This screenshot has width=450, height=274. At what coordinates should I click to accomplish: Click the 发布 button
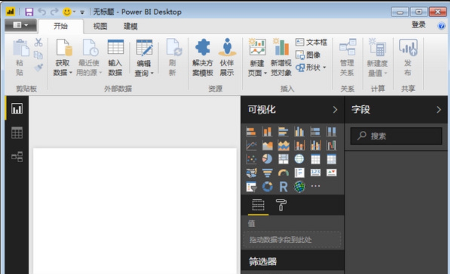click(408, 57)
